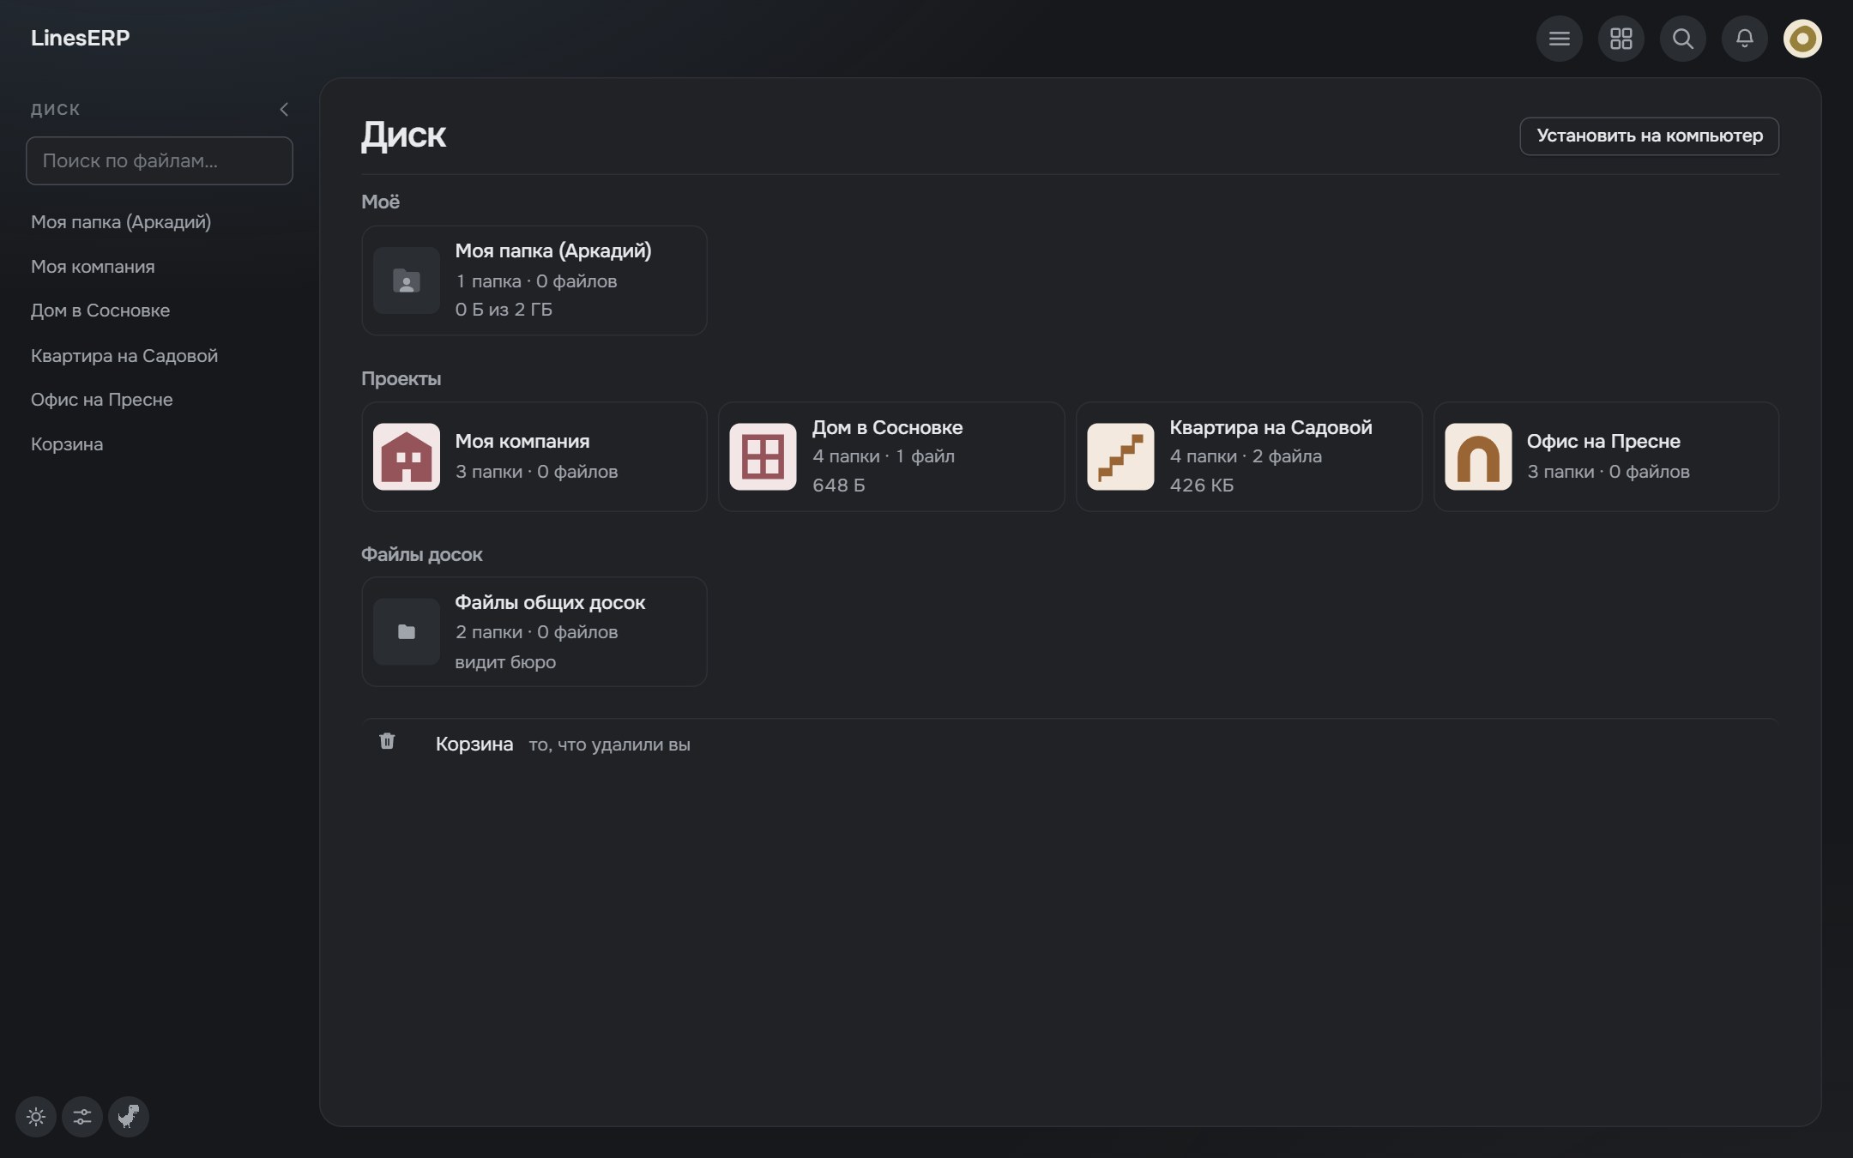Viewport: 1853px width, 1158px height.
Task: Open the Дом в Сосновке card title
Action: click(887, 428)
